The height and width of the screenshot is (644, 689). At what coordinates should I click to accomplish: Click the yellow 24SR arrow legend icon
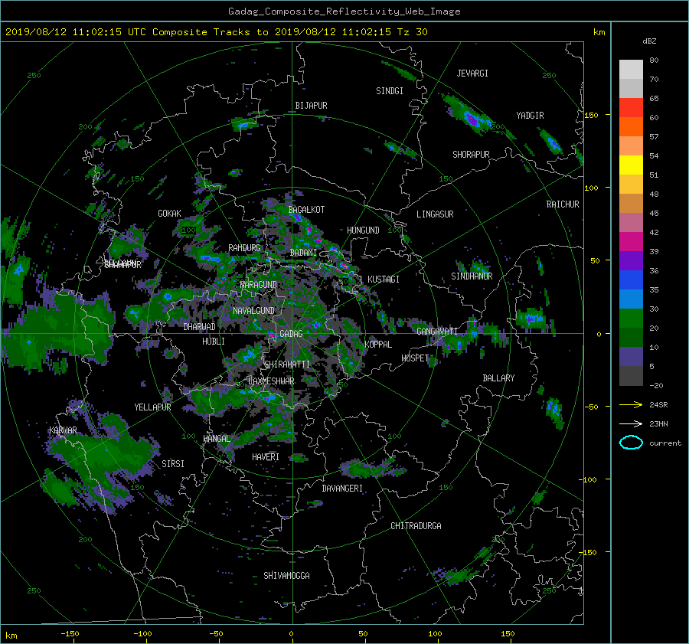coord(631,404)
